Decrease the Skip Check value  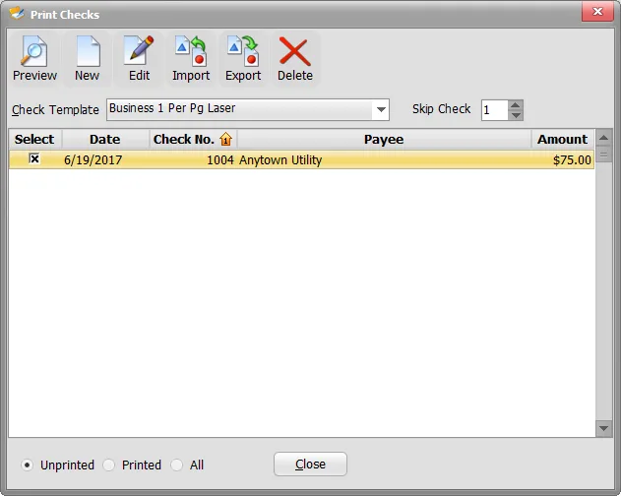coord(516,115)
